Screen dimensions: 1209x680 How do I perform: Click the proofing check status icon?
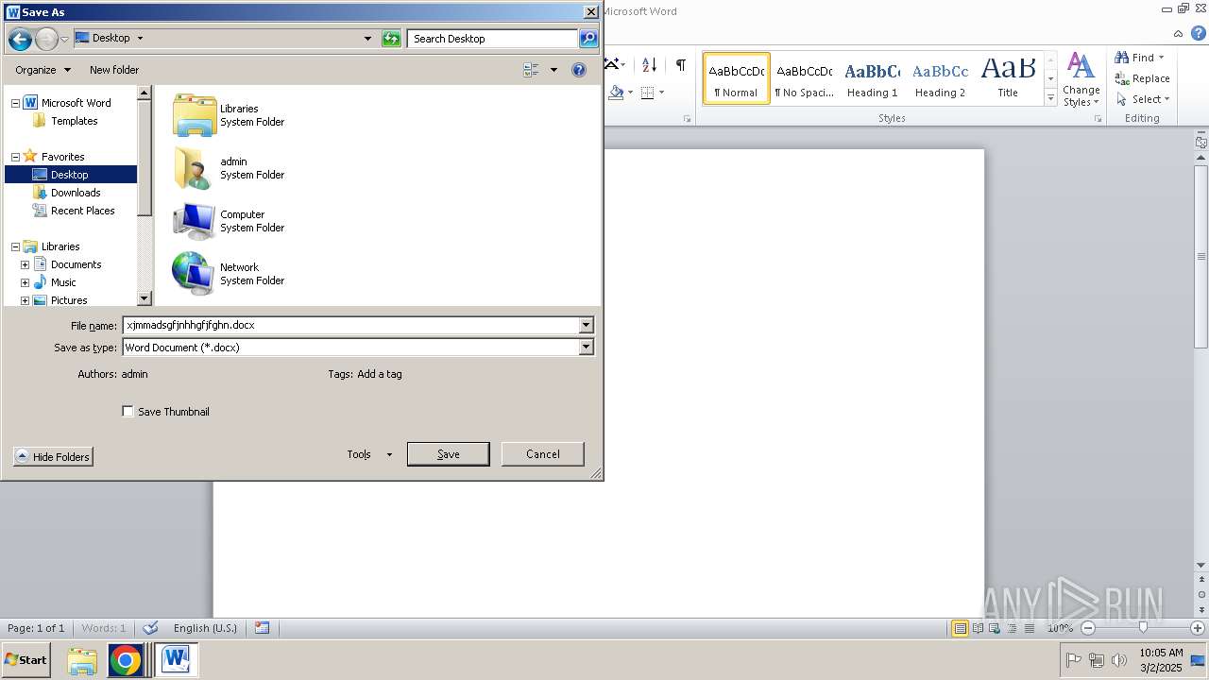pyautogui.click(x=150, y=628)
